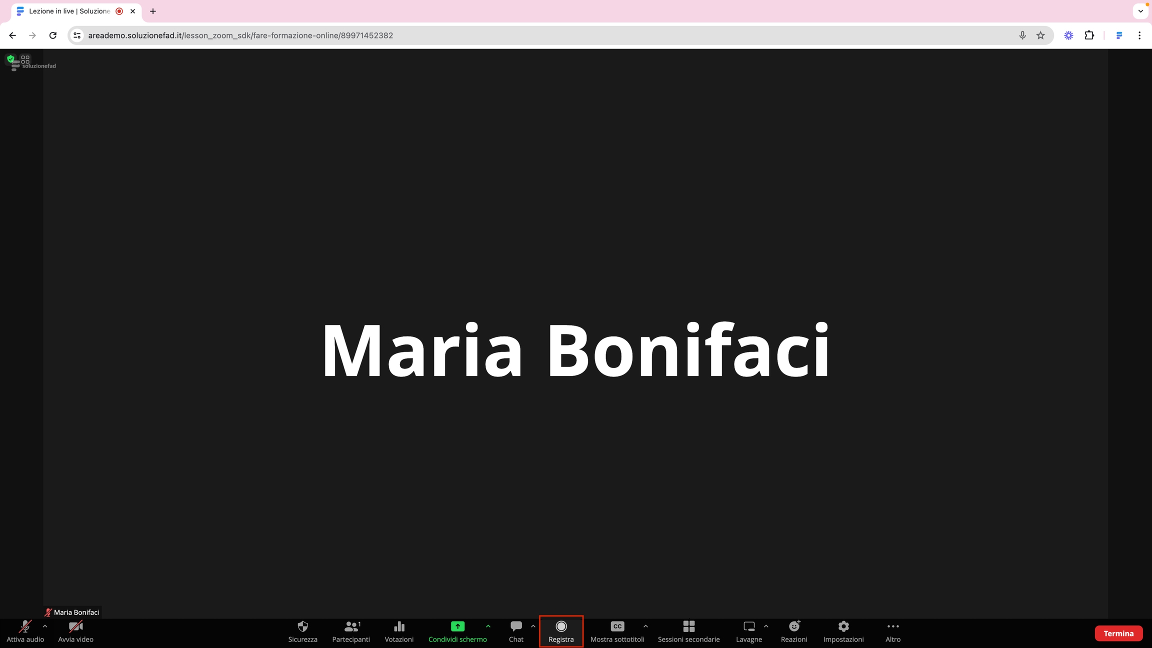Toggle Mostra sottotitoli captions

(617, 631)
